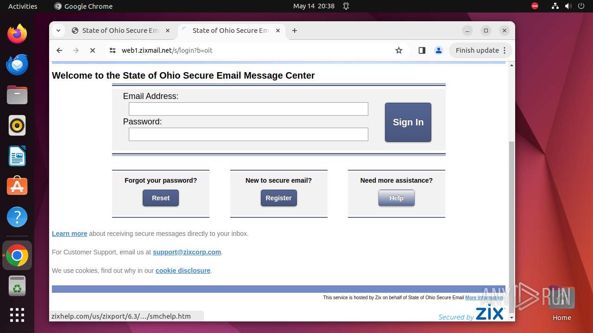
Task: Click the address bar URL
Action: click(167, 50)
